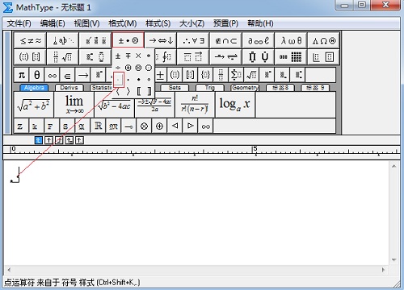The height and width of the screenshot is (290, 404).
Task: Click the horizontal scrollbar right arrow
Action: point(383,270)
